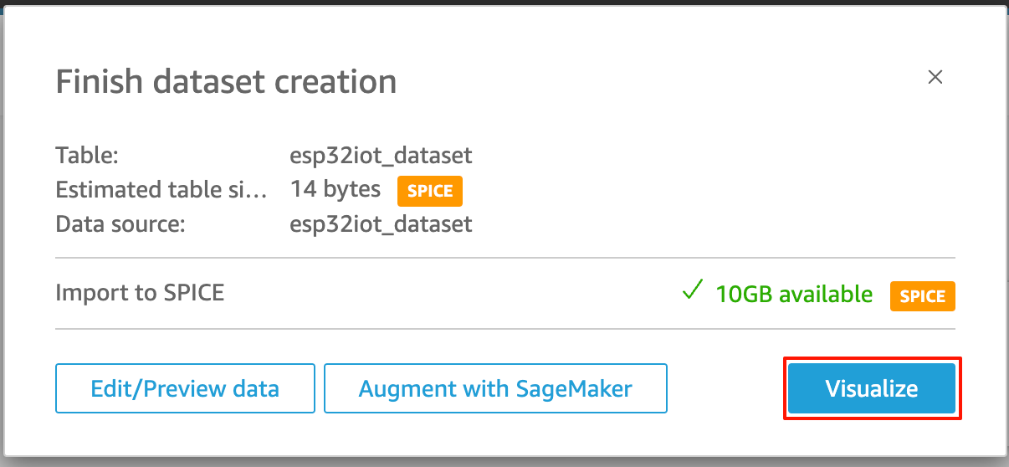1009x467 pixels.
Task: Click the empty dialog area between SageMaker and Visualize
Action: pos(726,388)
